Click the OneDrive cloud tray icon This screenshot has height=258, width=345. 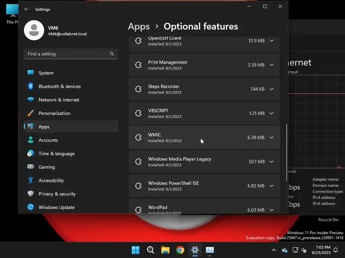(x=284, y=250)
